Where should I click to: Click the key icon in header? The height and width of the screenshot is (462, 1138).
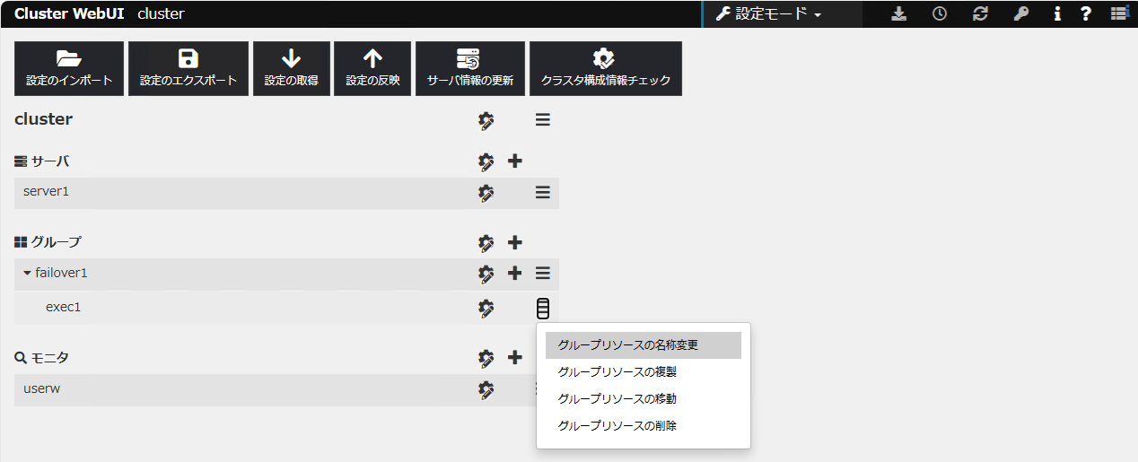pos(1020,14)
